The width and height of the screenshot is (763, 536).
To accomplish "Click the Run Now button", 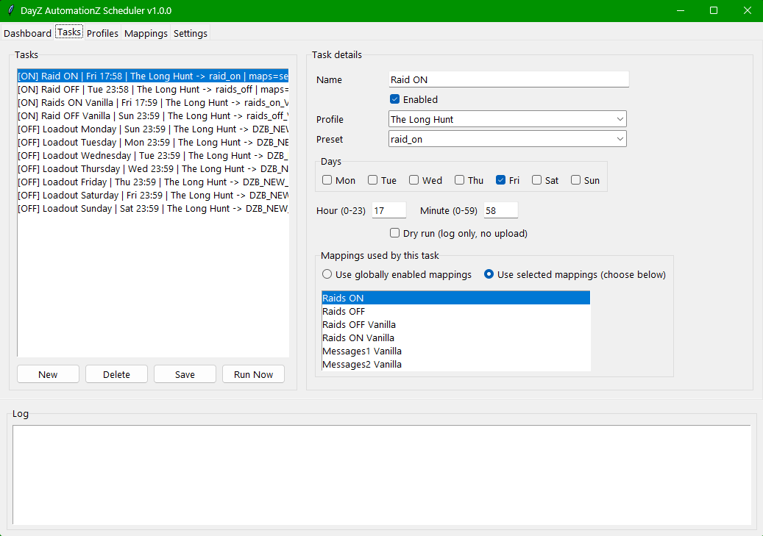I will 253,374.
